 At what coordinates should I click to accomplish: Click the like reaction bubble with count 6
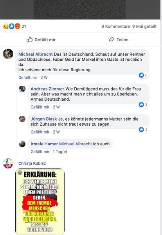click(x=144, y=75)
